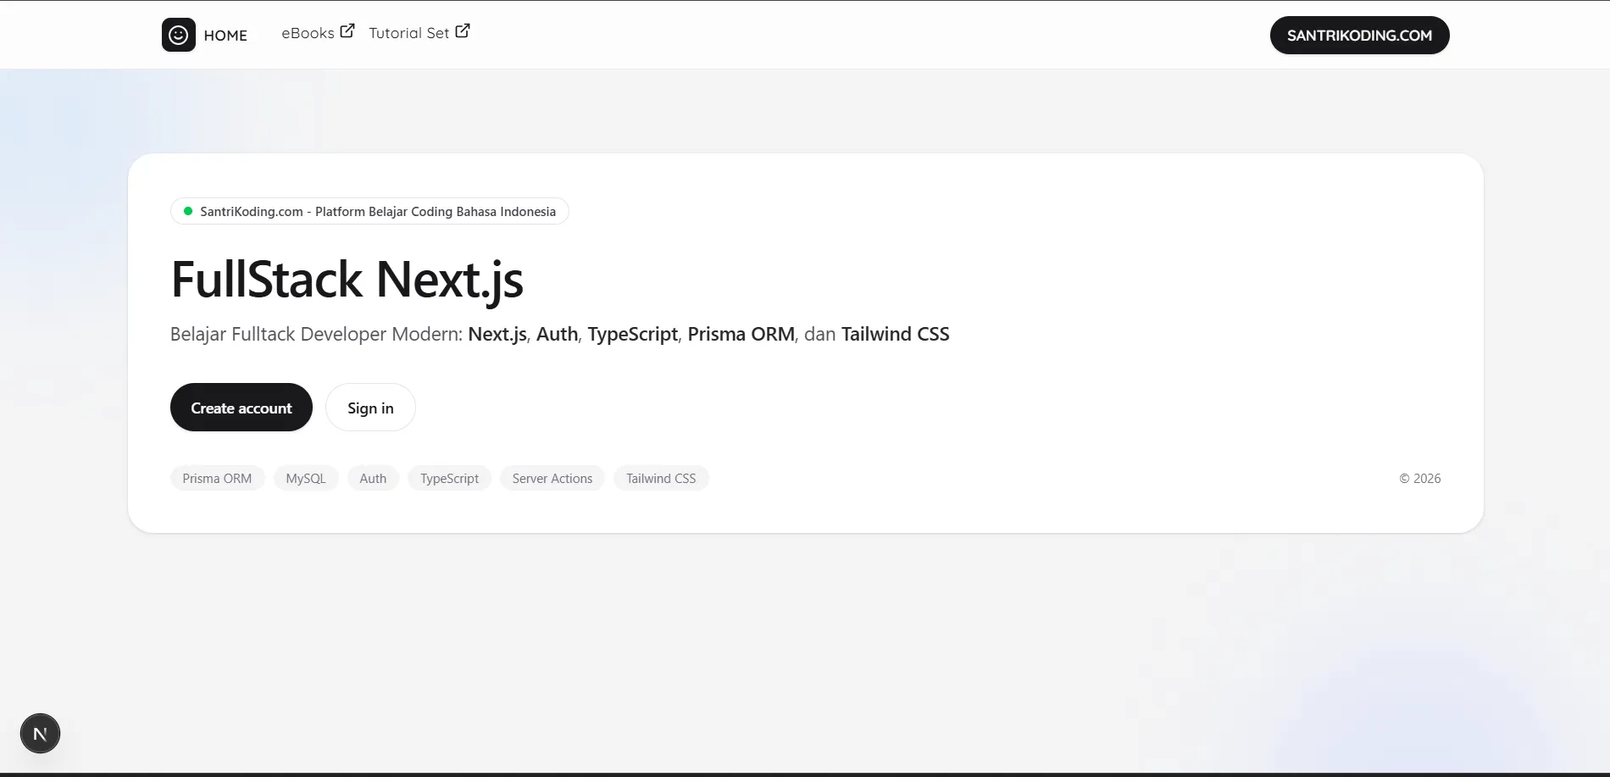Click the bold Next.js word in the subtitle
This screenshot has width=1610, height=777.
497,335
